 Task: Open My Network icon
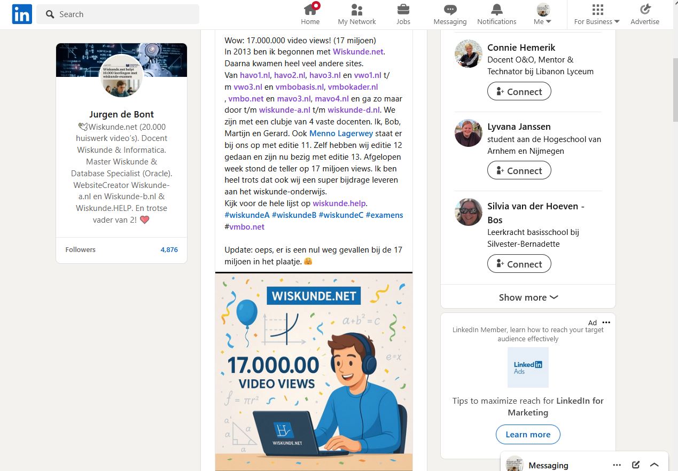click(x=357, y=10)
